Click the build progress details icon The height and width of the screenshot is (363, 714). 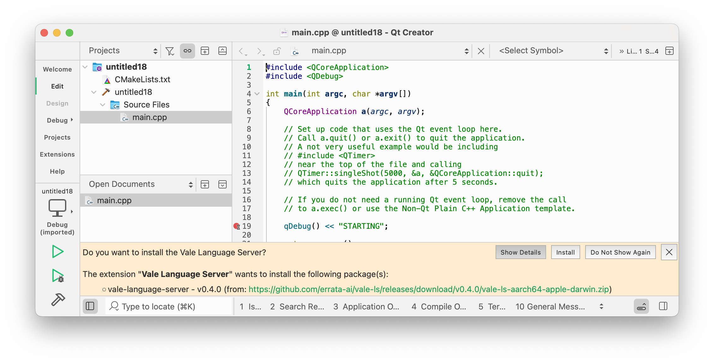point(641,306)
